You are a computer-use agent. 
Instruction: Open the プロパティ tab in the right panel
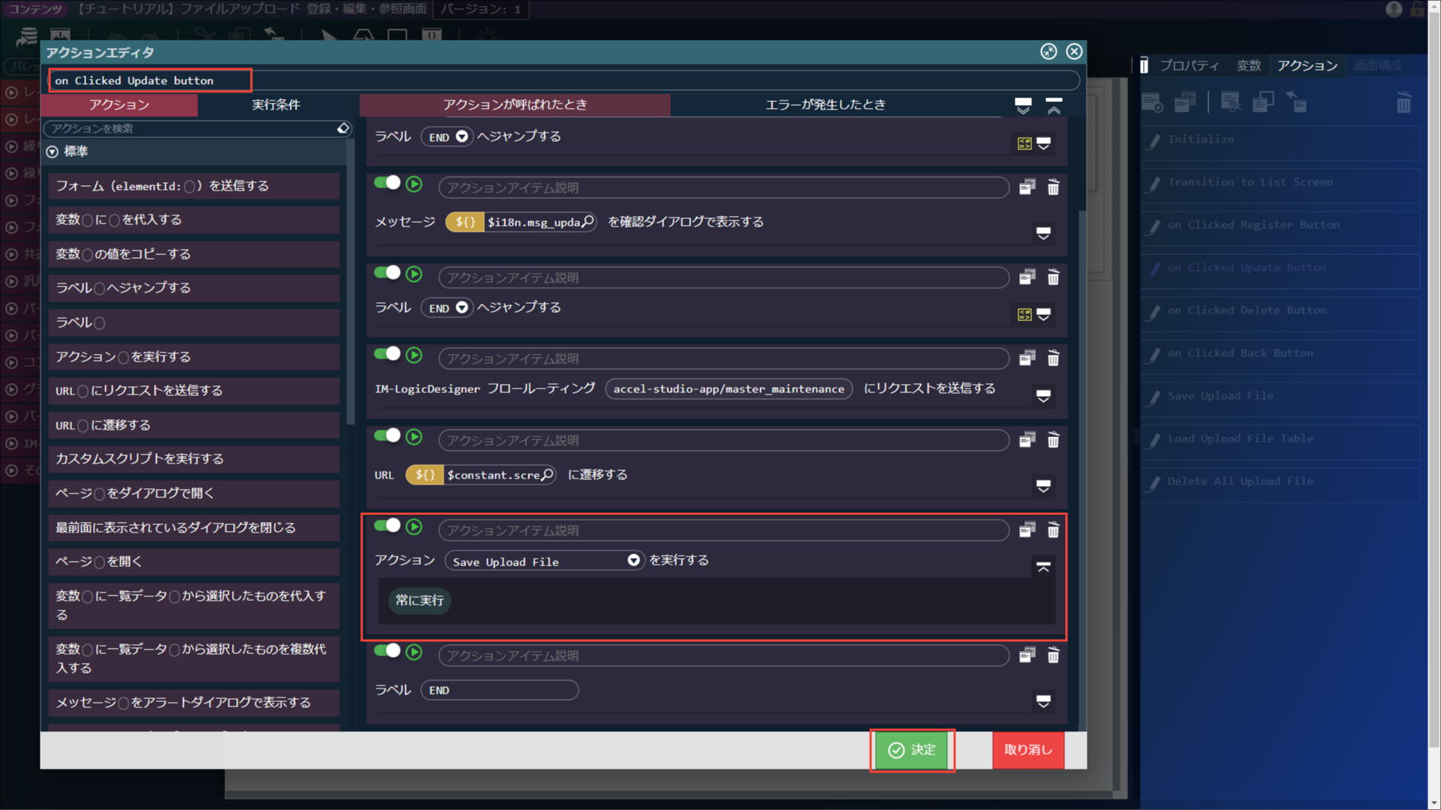pos(1189,66)
